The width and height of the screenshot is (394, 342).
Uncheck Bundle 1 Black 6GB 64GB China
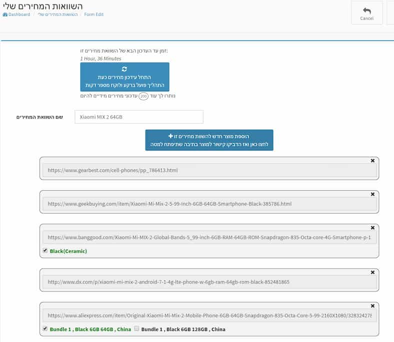coord(45,329)
